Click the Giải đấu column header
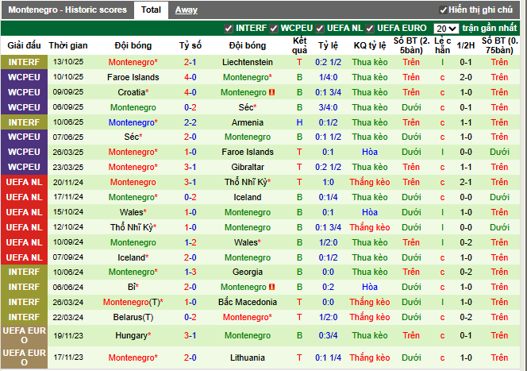Image resolution: width=527 pixels, height=371 pixels. click(x=24, y=45)
